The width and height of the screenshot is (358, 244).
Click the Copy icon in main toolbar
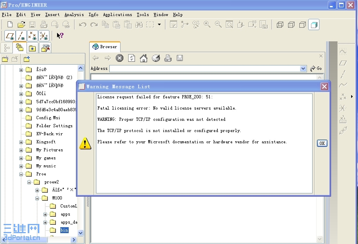pos(105,24)
